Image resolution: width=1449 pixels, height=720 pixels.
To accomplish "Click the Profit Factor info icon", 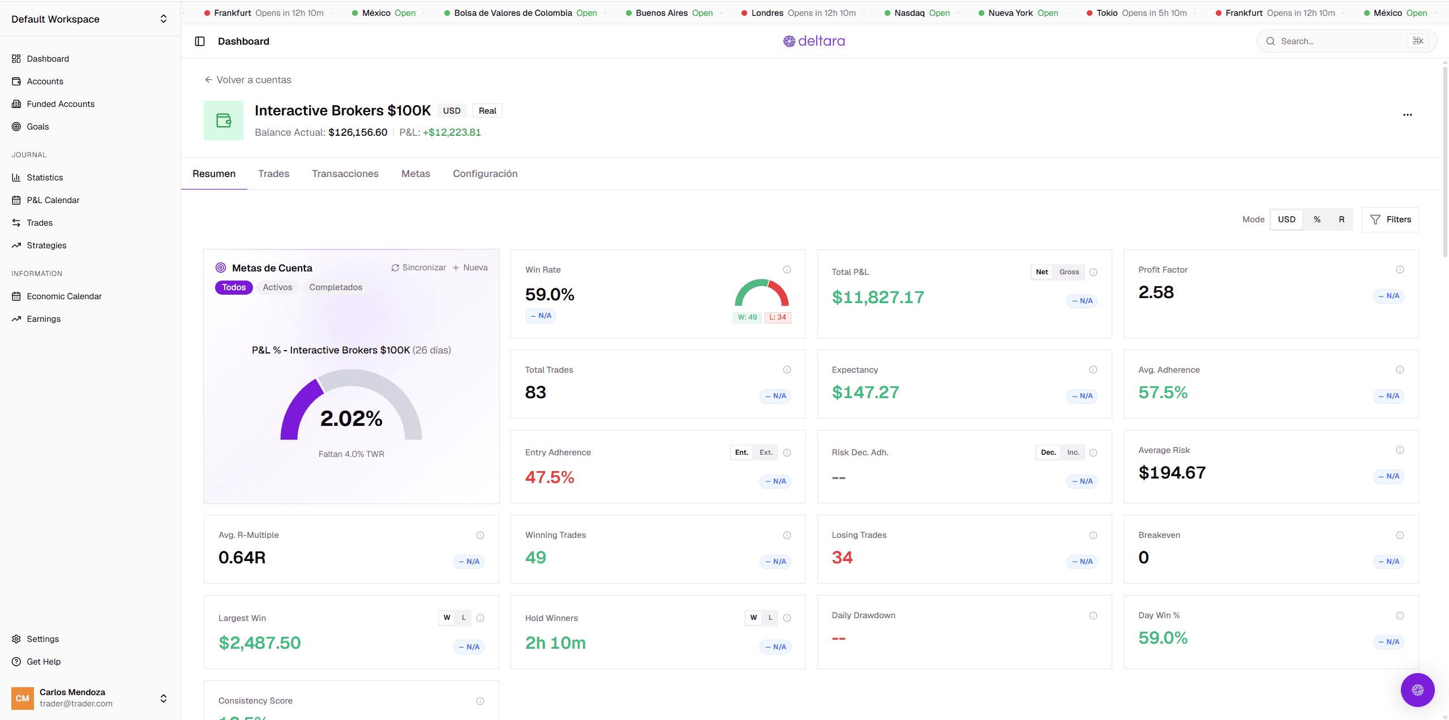I will pyautogui.click(x=1400, y=270).
